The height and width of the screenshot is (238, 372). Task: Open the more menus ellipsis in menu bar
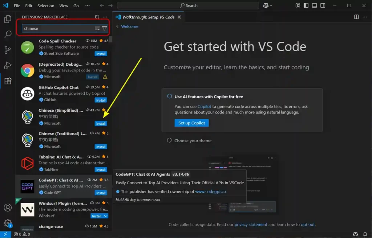tap(87, 6)
